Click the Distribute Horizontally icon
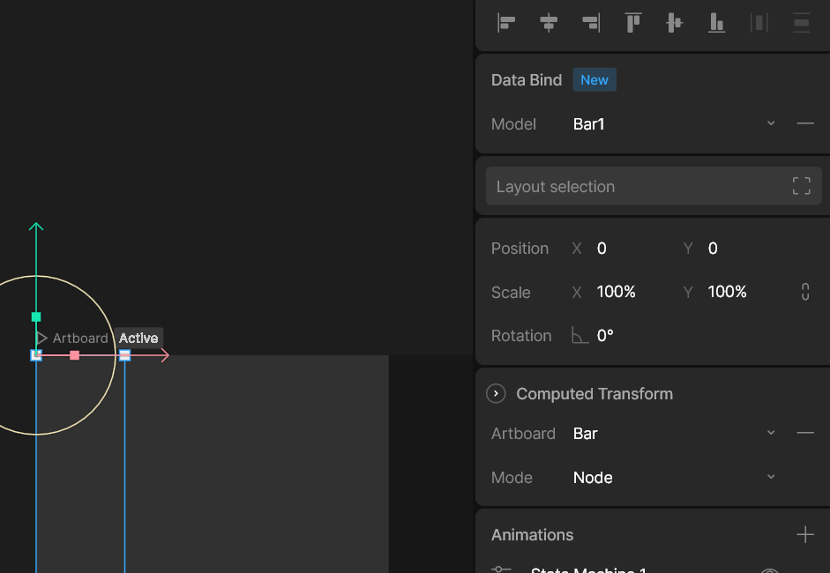 (759, 22)
